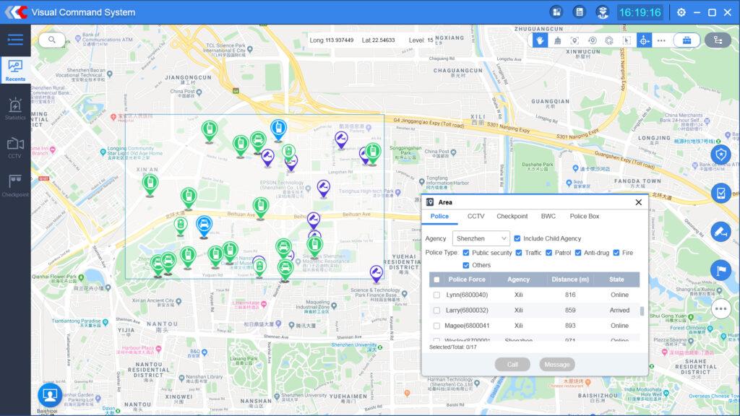Click the blue flag button on right
Image resolution: width=740 pixels, height=416 pixels.
[720, 270]
